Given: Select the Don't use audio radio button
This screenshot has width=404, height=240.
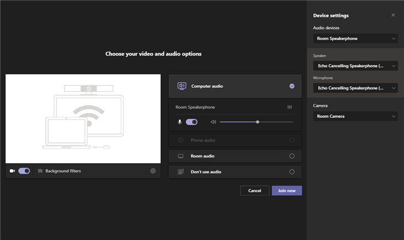Looking at the screenshot, I should click(x=292, y=172).
